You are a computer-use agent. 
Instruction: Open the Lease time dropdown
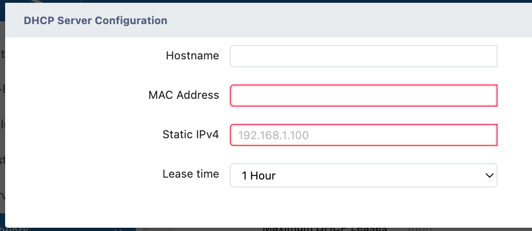pos(363,175)
